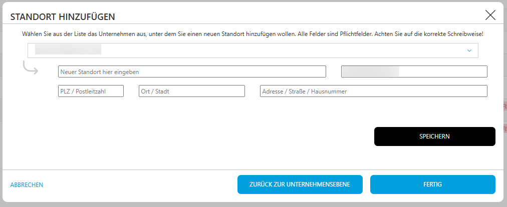Go back via ZURÜCK ZUR UNTERNEHMENSEBENE
The width and height of the screenshot is (507, 207).
[x=300, y=184]
